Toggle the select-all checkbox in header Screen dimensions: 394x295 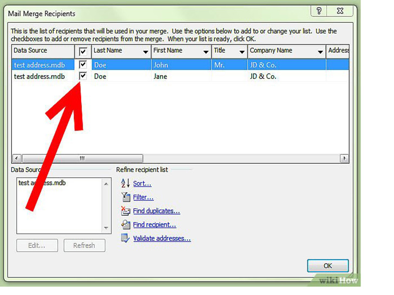[x=83, y=51]
